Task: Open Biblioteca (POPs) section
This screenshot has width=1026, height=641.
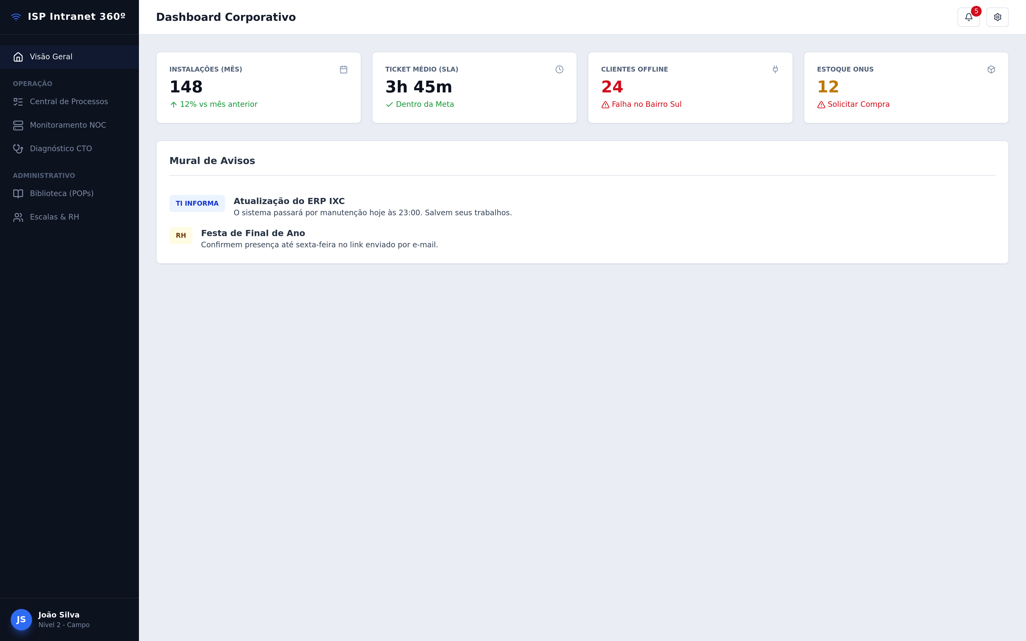Action: [x=61, y=194]
